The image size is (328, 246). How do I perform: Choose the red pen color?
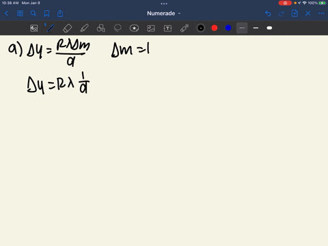click(215, 28)
